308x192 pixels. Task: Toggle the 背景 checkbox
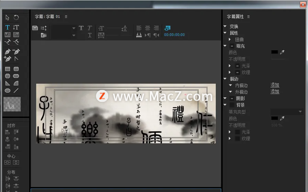(x=232, y=105)
